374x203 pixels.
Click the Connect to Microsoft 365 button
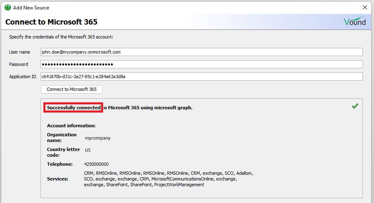(x=72, y=90)
